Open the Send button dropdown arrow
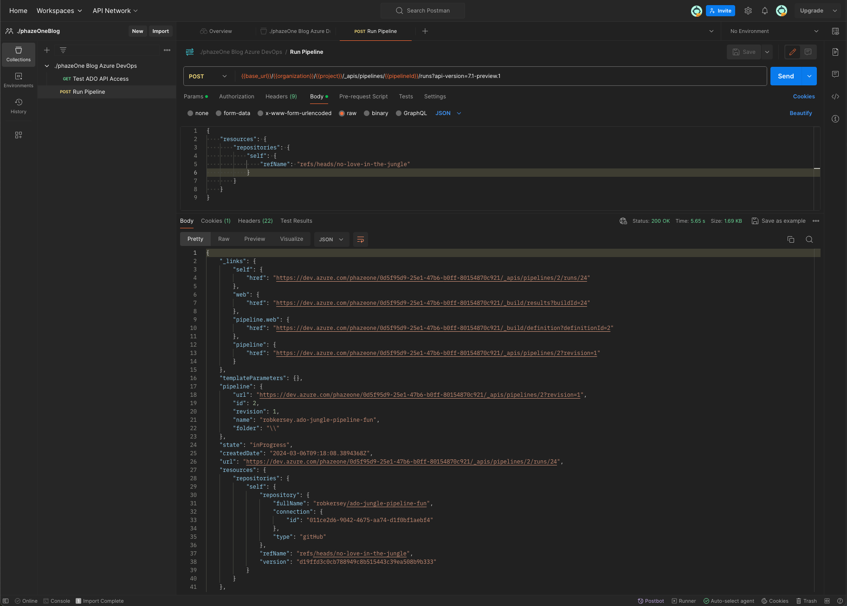The image size is (847, 606). 809,76
